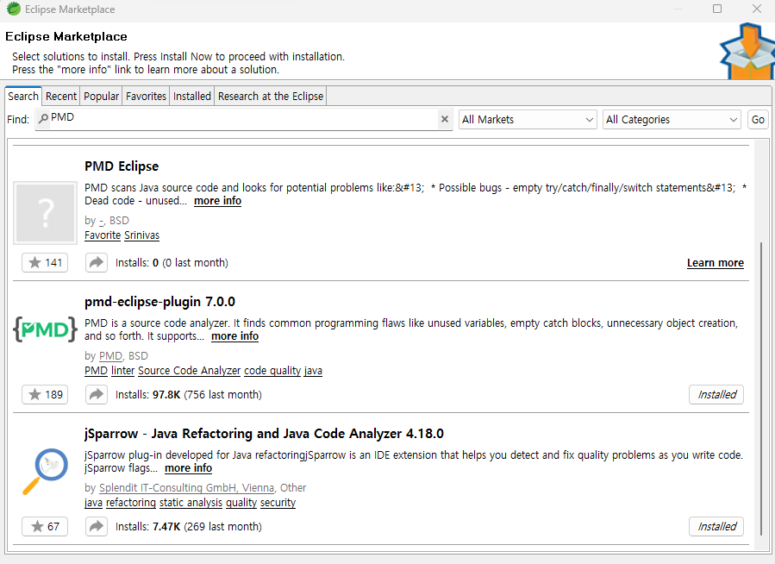775x564 pixels.
Task: Click the jSparrow magnifier logo
Action: click(x=45, y=471)
